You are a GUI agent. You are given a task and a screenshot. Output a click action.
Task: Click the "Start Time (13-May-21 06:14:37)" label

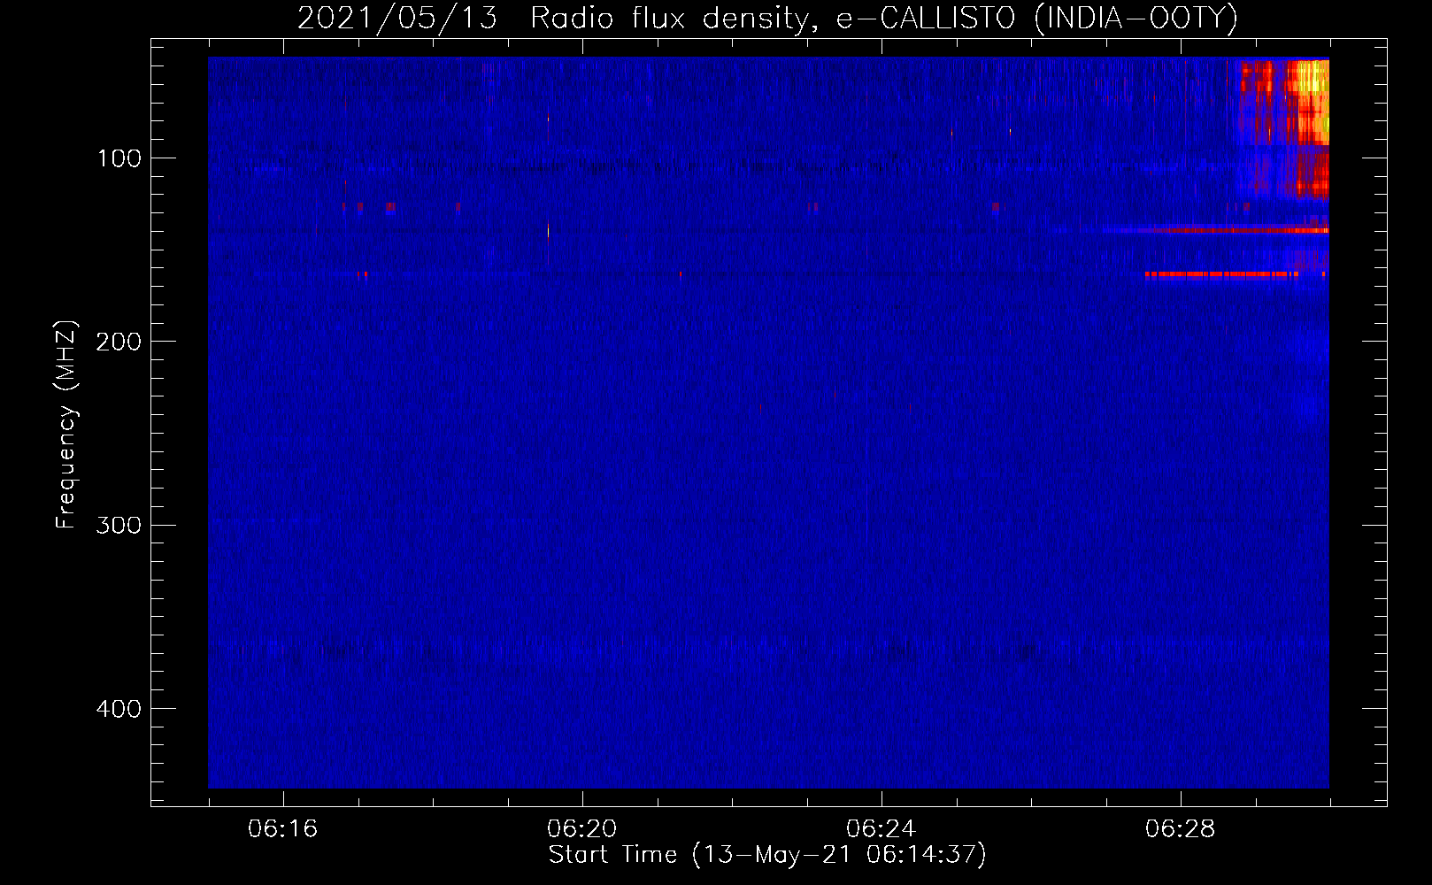pyautogui.click(x=767, y=855)
